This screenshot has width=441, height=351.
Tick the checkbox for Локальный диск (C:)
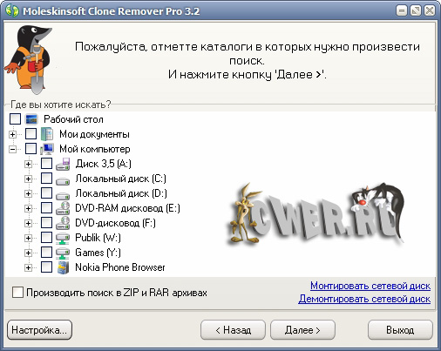(46, 179)
